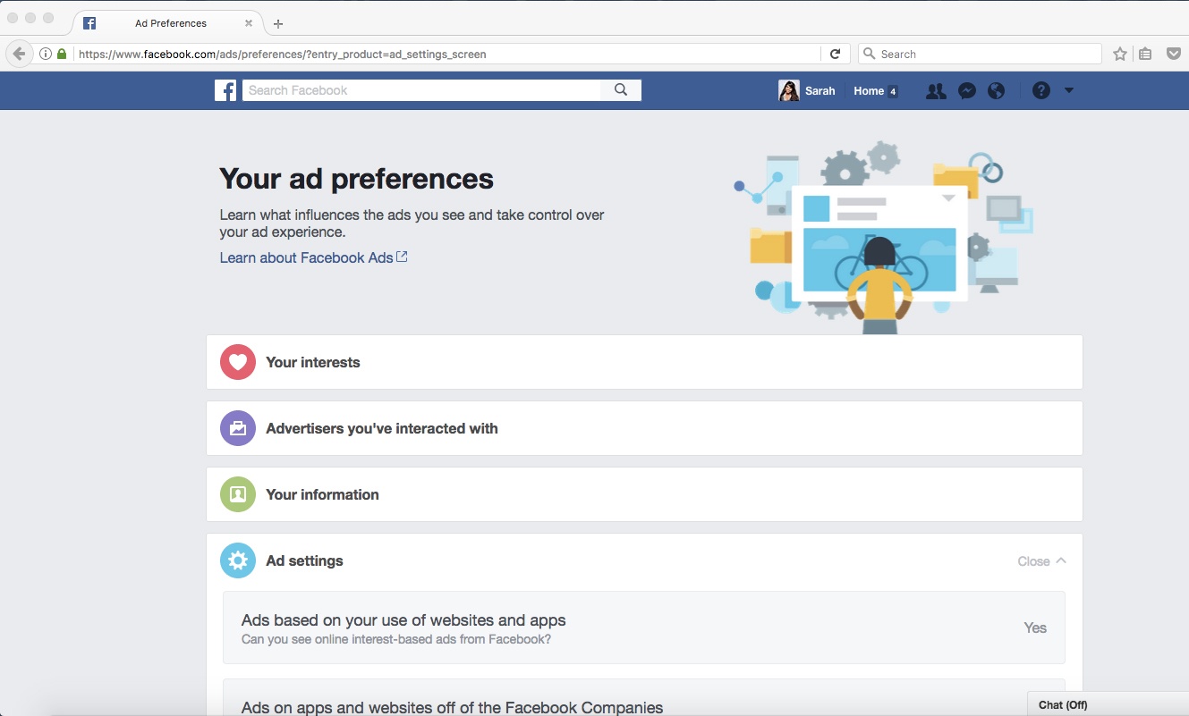Select the Ad Preferences browser tab

coord(170,23)
